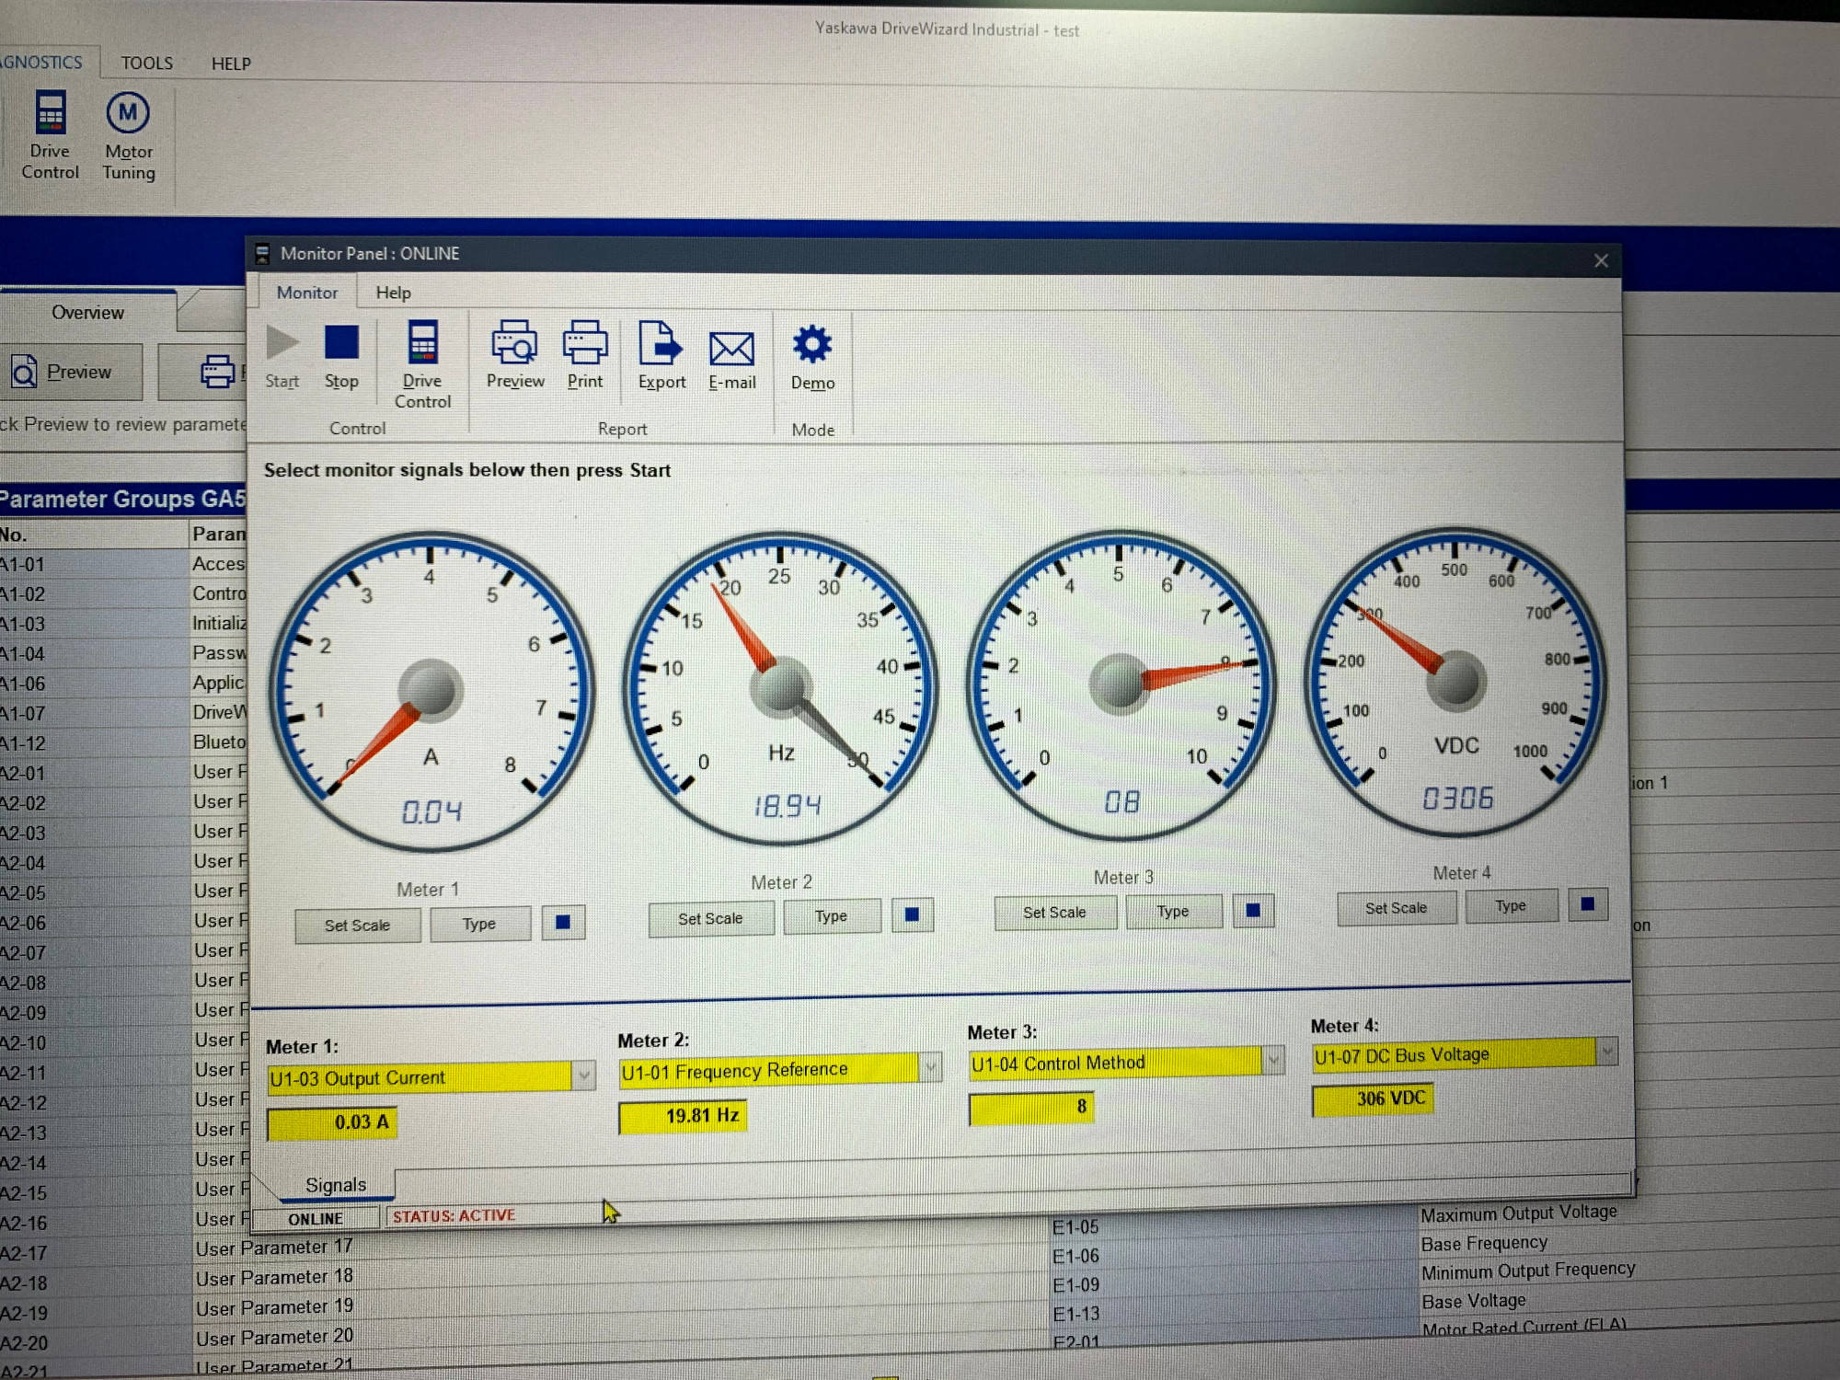
Task: Select User Parameter 17 row
Action: [274, 1248]
